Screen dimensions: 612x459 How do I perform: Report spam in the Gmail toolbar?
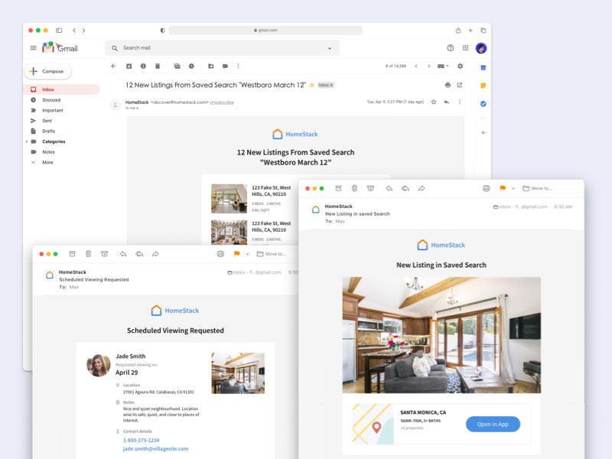click(143, 66)
